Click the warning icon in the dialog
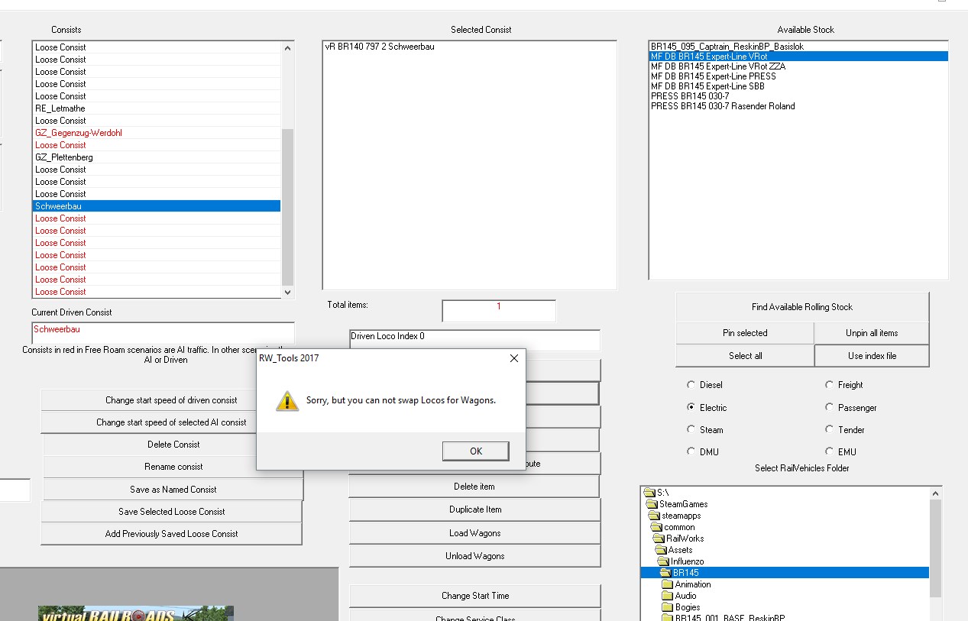Viewport: 968px width, 621px height. [x=287, y=400]
